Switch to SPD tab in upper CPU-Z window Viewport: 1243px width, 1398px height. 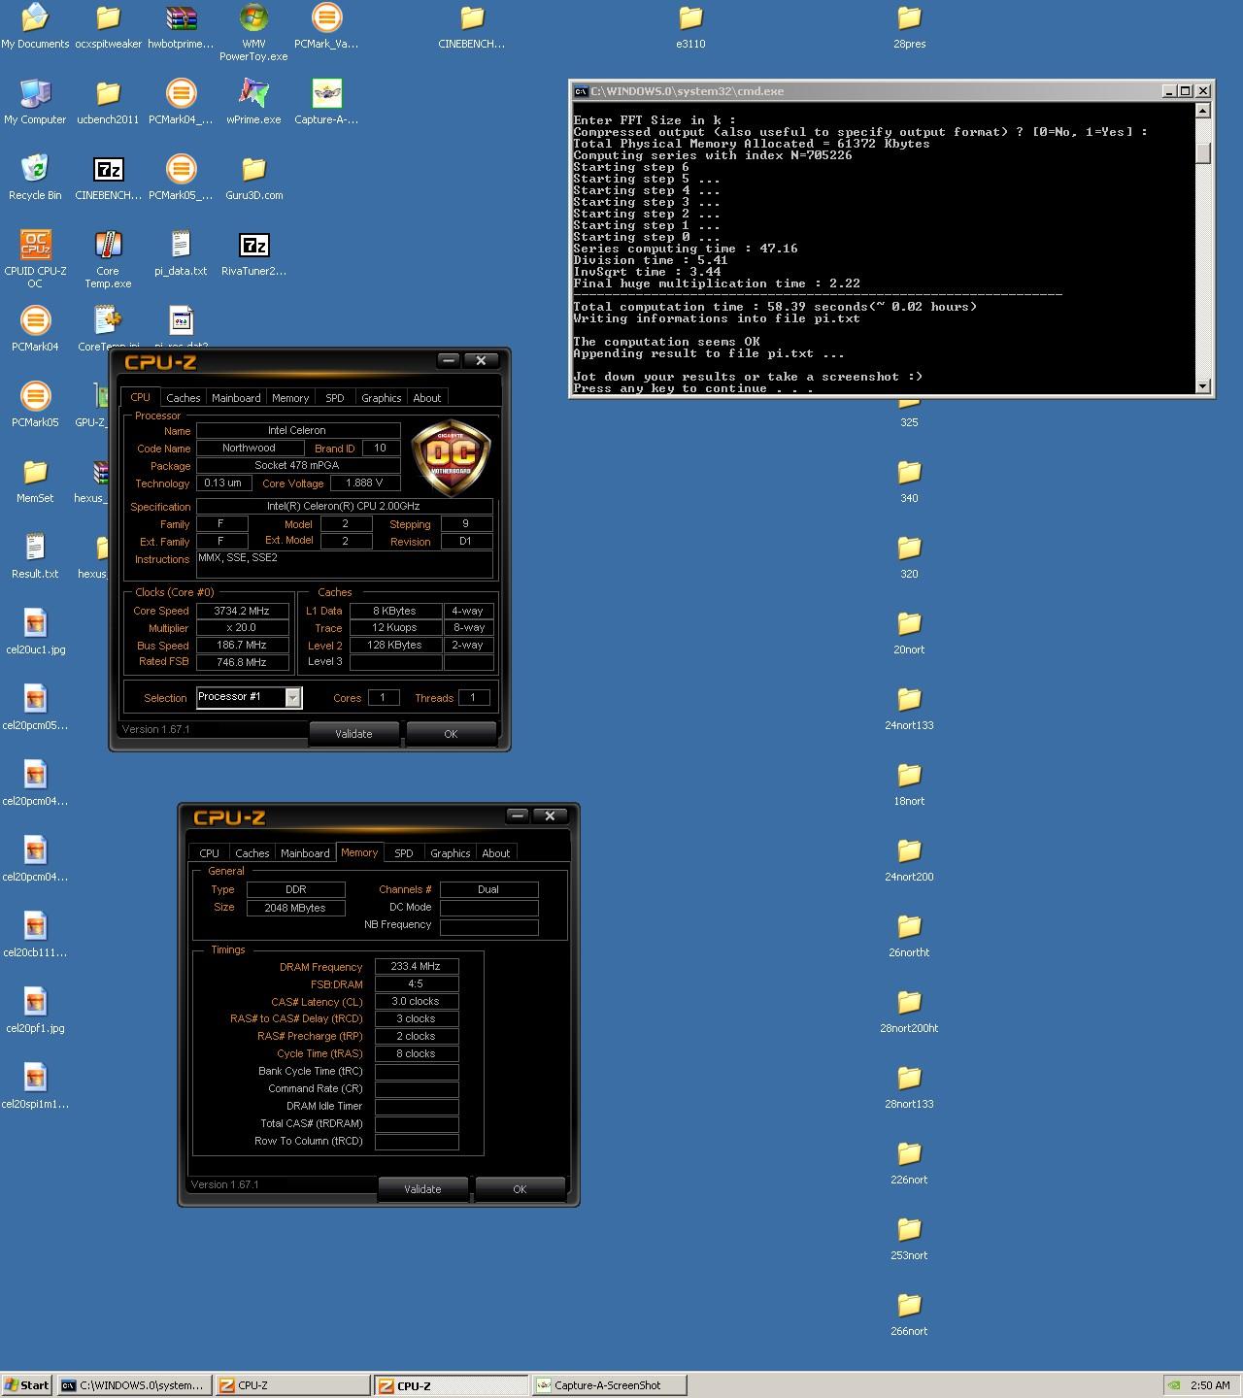[335, 398]
